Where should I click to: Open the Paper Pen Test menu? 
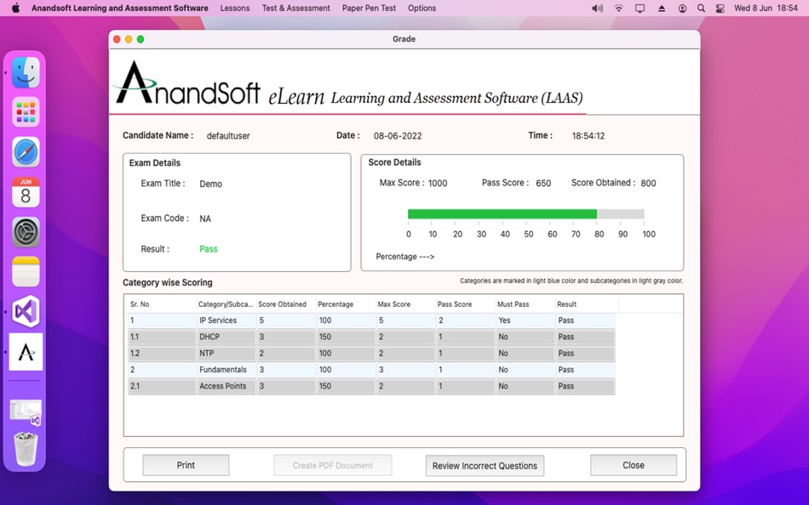369,9
